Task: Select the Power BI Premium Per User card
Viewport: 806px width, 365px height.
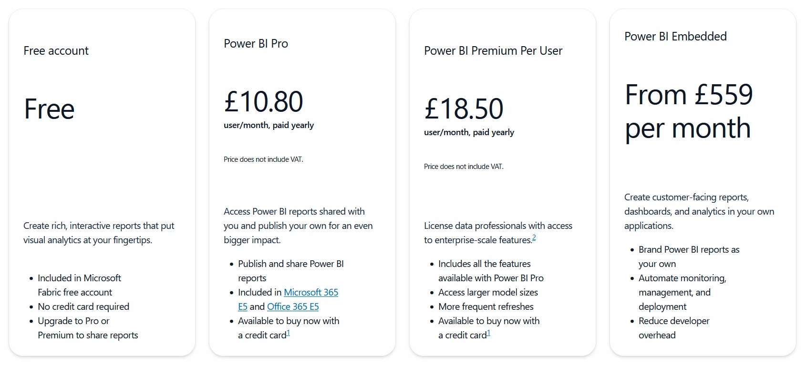Action: (502, 181)
